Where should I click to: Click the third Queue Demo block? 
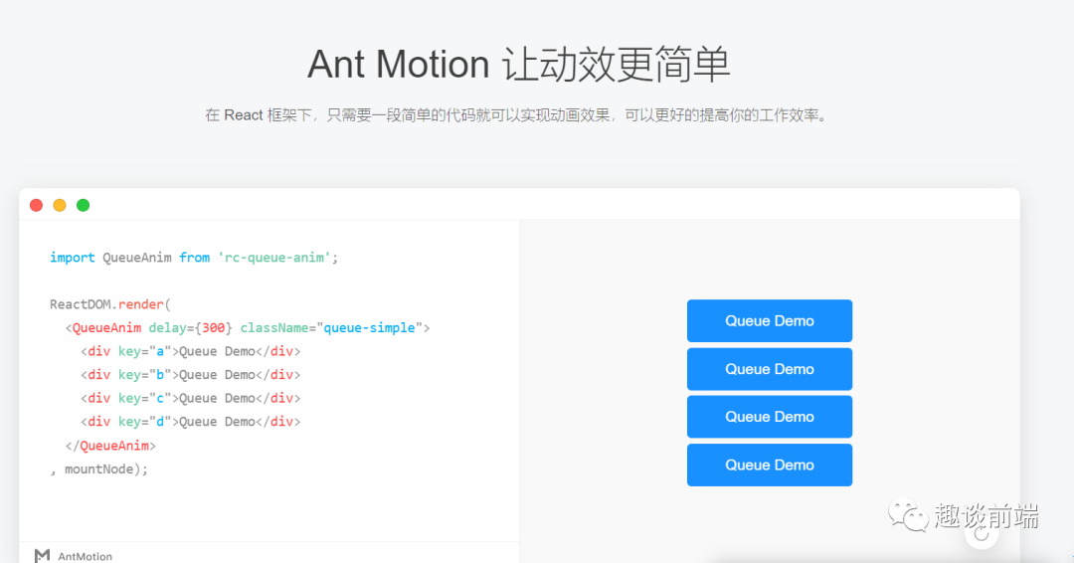[769, 417]
